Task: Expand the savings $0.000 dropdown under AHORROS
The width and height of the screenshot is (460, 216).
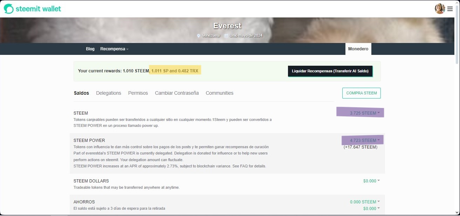Action: (x=371, y=208)
